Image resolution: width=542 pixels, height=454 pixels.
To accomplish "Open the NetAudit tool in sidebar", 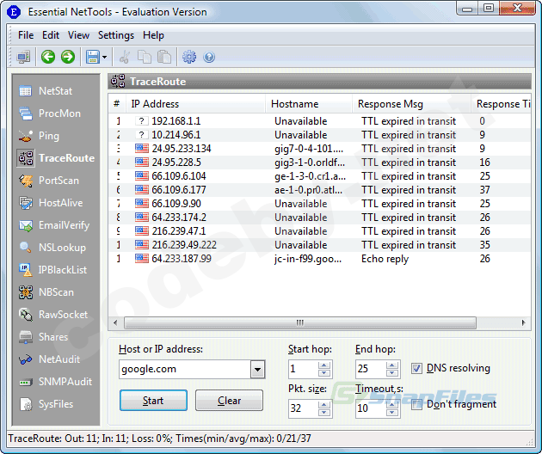I will (49, 359).
